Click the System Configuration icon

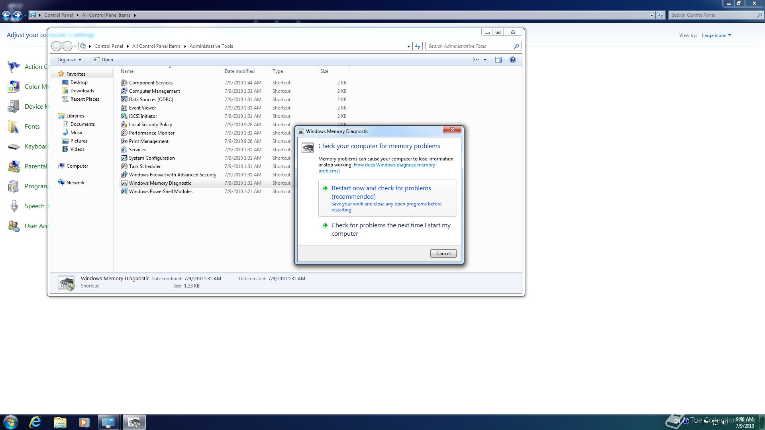[x=124, y=158]
